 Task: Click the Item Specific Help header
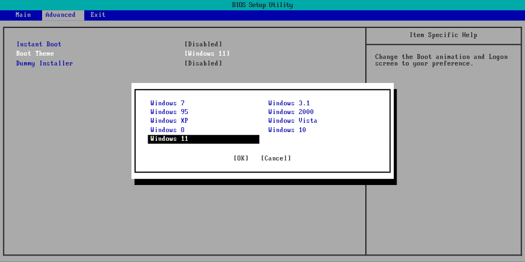[x=444, y=35]
